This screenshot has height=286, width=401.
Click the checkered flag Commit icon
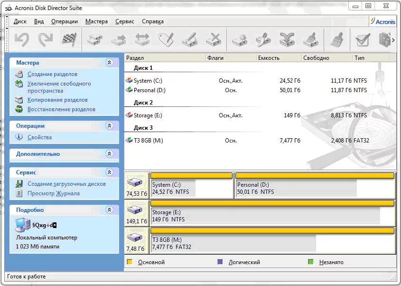point(69,39)
